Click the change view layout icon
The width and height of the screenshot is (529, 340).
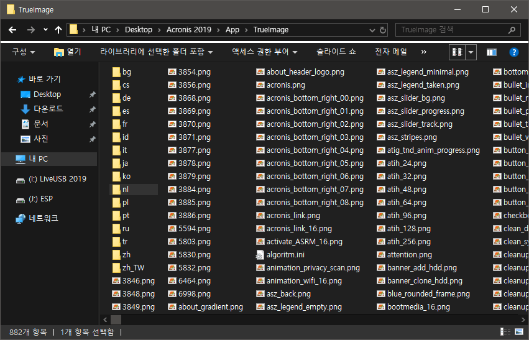[457, 52]
